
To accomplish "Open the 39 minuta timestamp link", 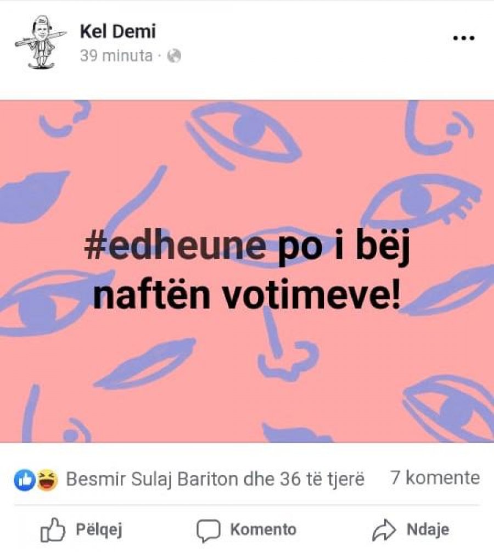I will pos(116,55).
